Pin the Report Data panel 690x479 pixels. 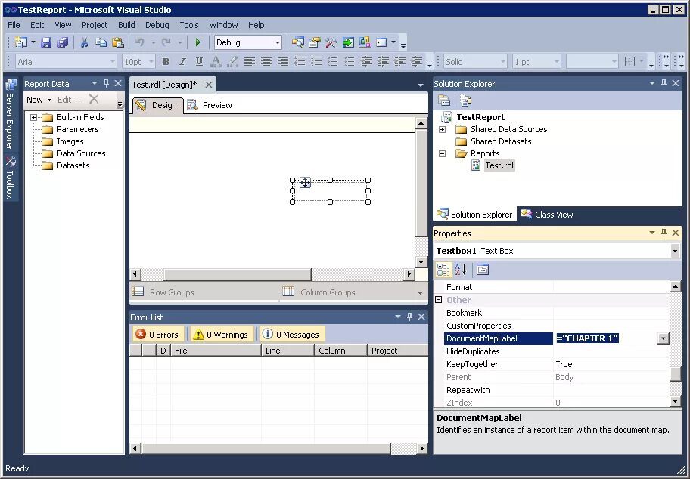[x=106, y=83]
